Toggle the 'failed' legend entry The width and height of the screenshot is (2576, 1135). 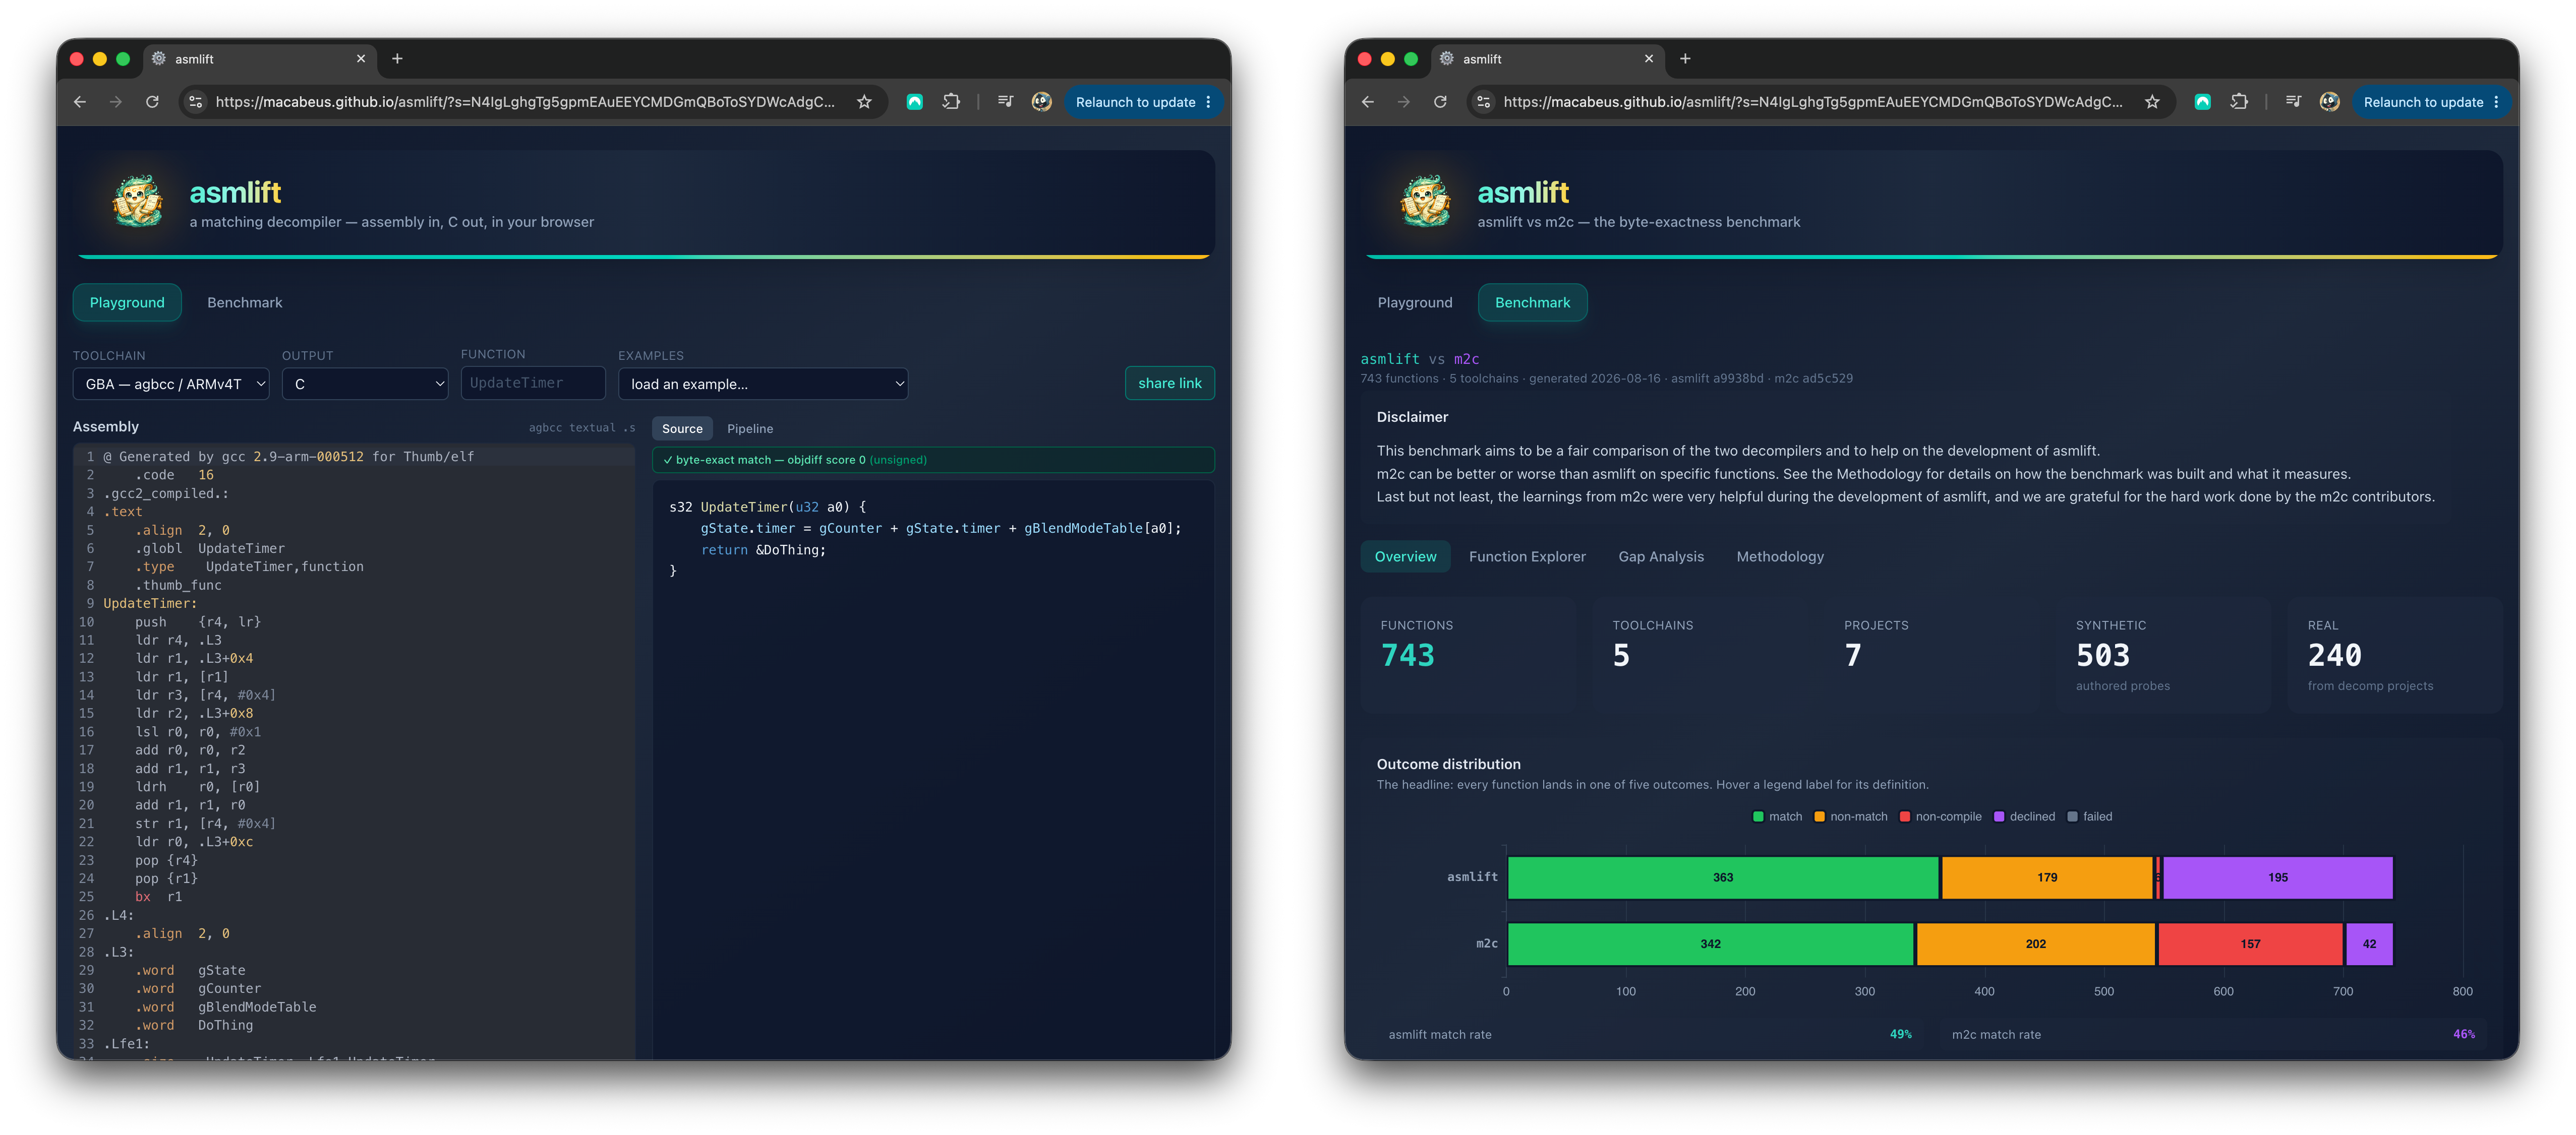coord(2090,816)
